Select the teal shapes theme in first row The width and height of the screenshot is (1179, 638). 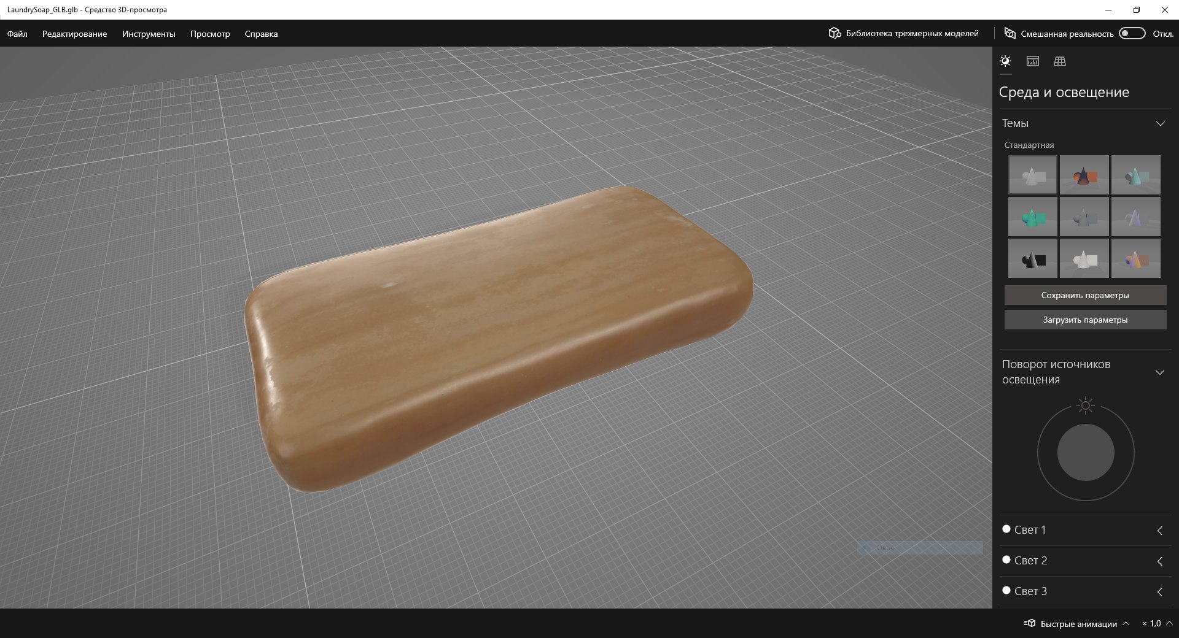point(1136,175)
